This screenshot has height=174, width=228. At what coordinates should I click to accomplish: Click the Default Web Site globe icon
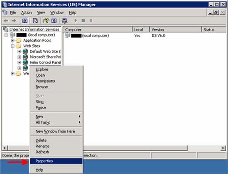25,51
